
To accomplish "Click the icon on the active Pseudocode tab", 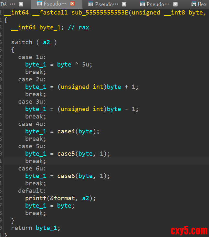I will [x=39, y=4].
